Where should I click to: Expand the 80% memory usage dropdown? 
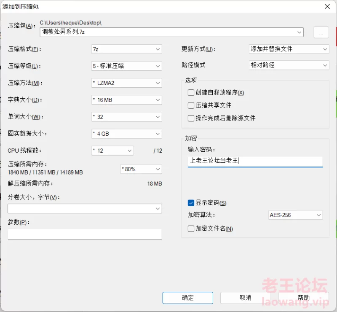click(141, 169)
